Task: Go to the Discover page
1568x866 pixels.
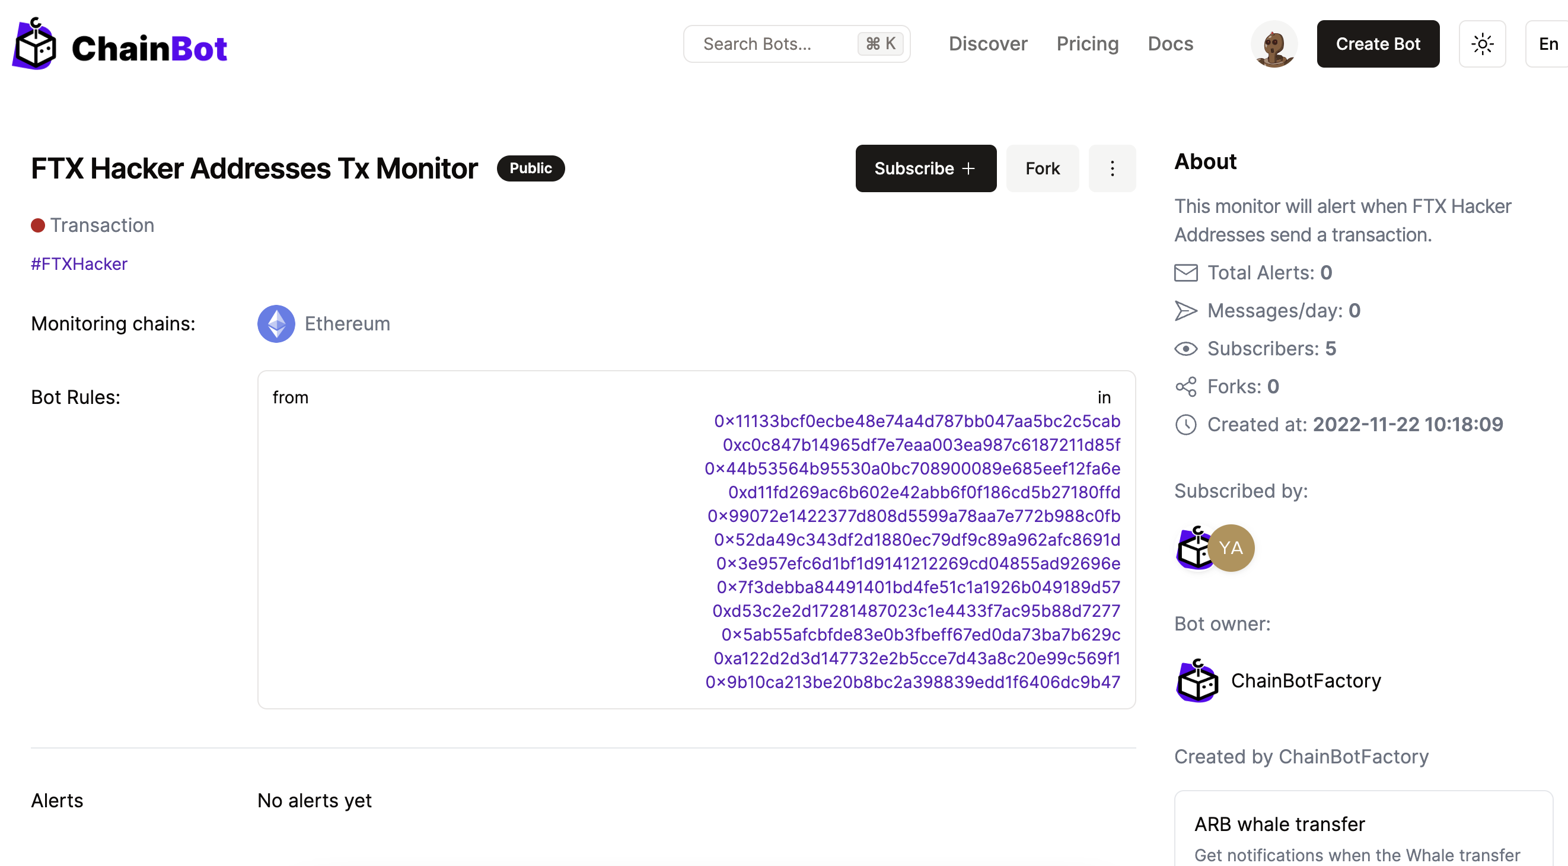Action: (x=987, y=44)
